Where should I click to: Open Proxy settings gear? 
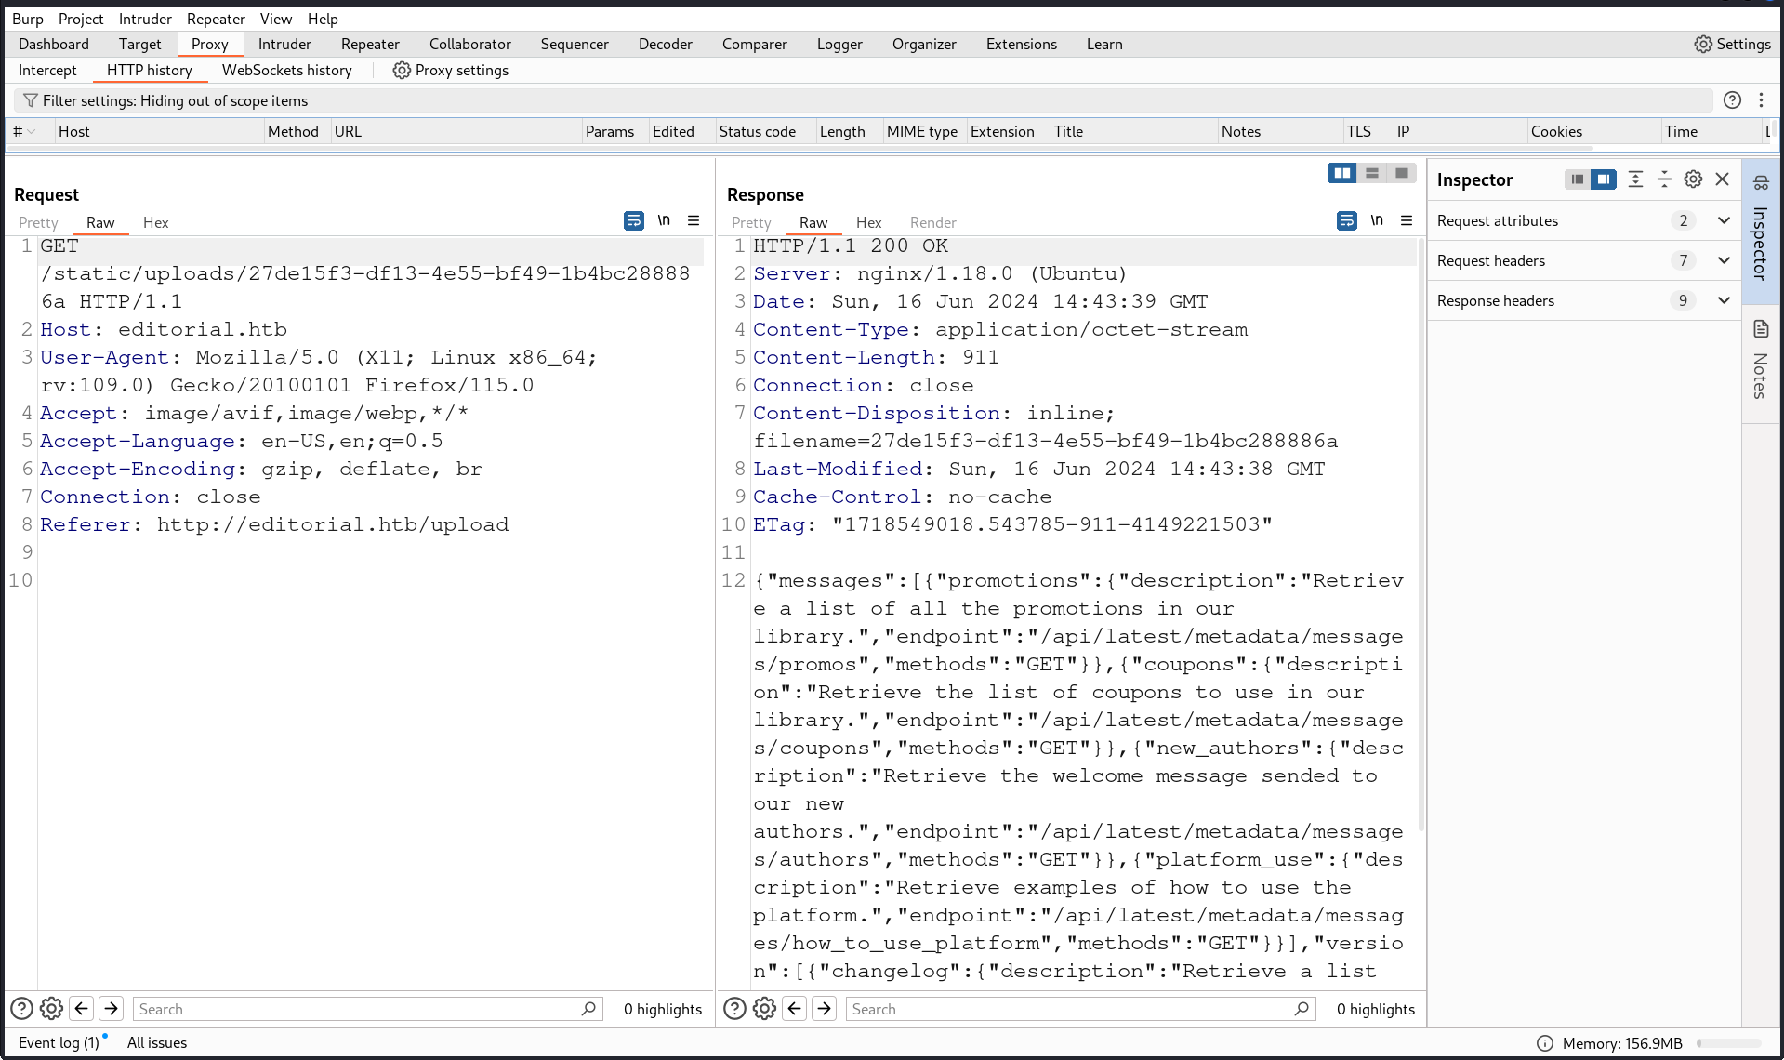[x=402, y=70]
